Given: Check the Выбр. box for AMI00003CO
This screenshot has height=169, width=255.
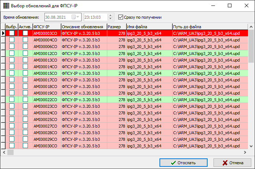Looking at the screenshot, I should click(x=12, y=33).
